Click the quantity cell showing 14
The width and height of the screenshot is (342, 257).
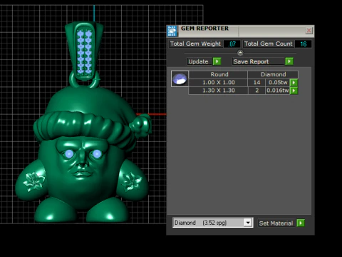(x=256, y=83)
